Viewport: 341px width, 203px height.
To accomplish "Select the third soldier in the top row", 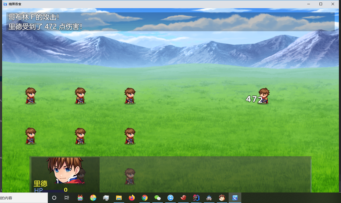I will pyautogui.click(x=130, y=96).
